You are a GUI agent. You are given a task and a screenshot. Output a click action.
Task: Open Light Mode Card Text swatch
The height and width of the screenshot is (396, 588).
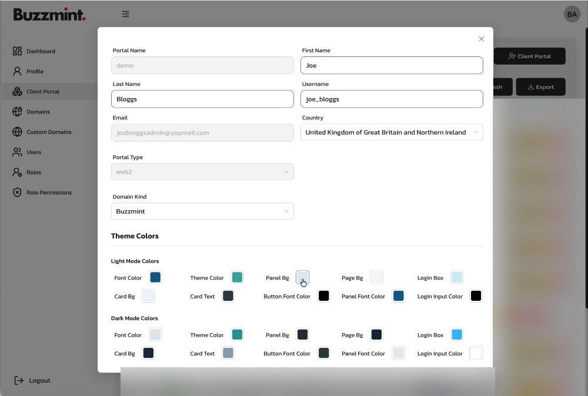[228, 296]
